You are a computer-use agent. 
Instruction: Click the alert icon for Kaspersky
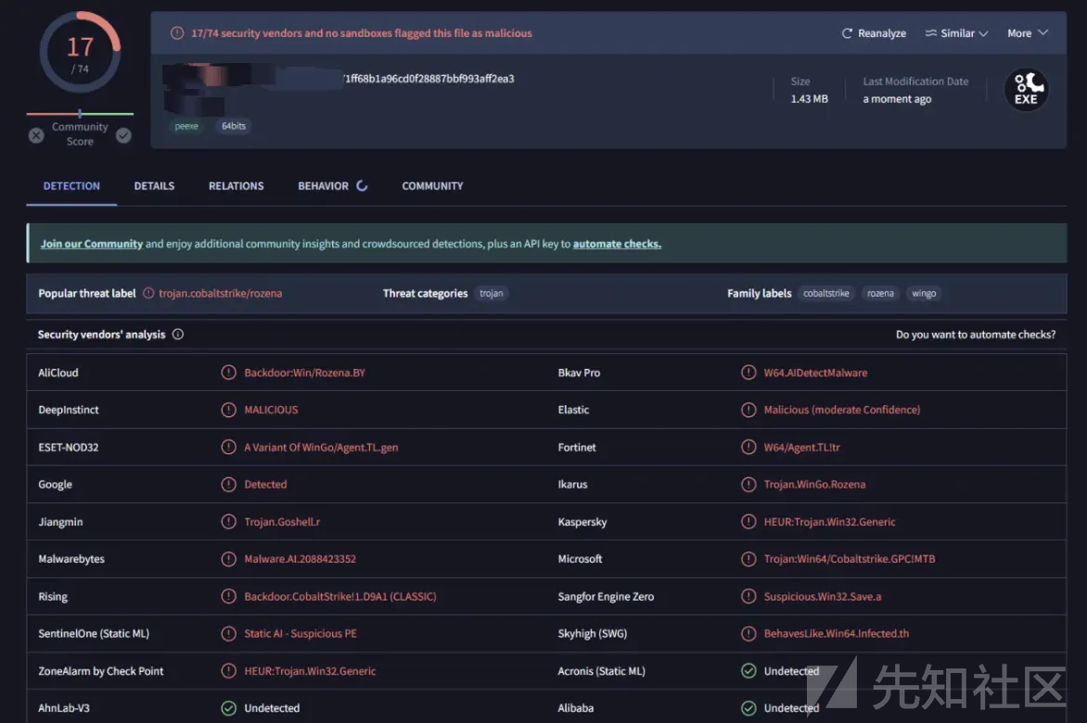tap(748, 522)
